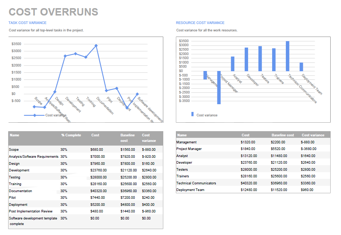Select the Project Manager negative bar
Image resolution: width=341 pixels, height=235 pixels.
click(x=219, y=87)
